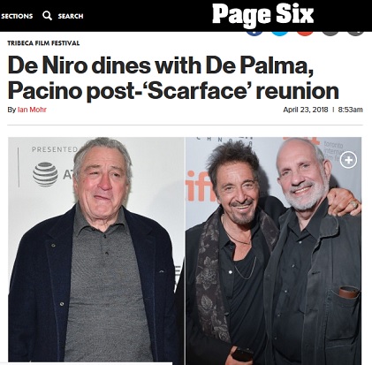Share via the light blue Twitter circle
Image resolution: width=372 pixels, height=365 pixels.
280,33
